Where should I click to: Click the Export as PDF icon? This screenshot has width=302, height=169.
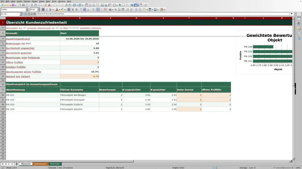[20, 5]
